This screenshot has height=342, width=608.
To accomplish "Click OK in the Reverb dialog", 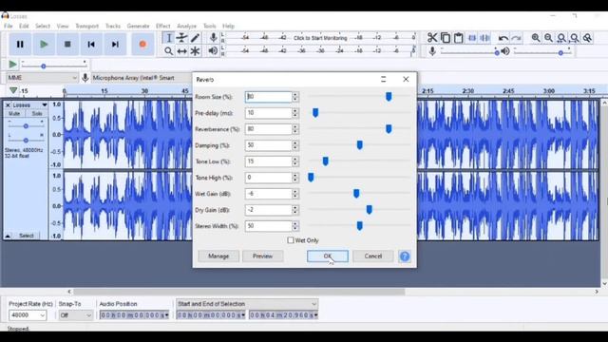I will pyautogui.click(x=328, y=256).
